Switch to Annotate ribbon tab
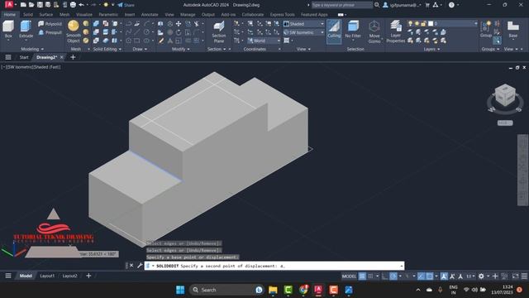The width and height of the screenshot is (529, 298). tap(150, 15)
